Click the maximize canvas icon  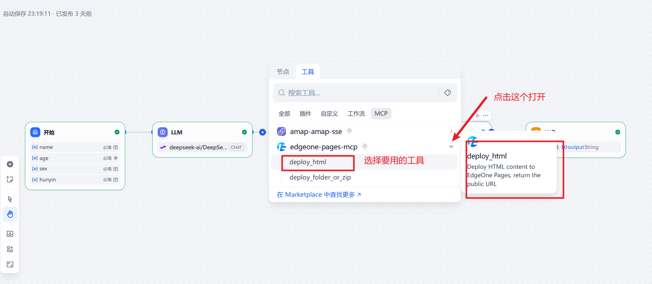coord(10,264)
